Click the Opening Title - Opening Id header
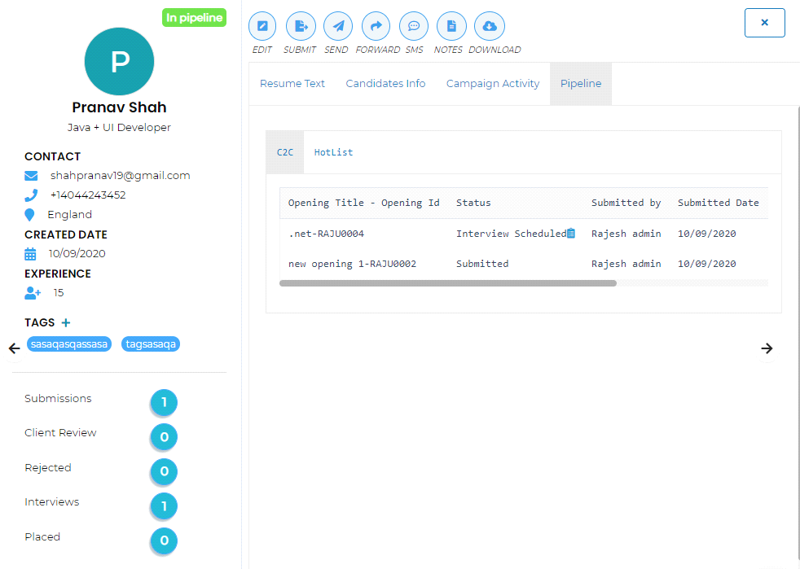Viewport: 800px width, 569px height. tap(364, 203)
